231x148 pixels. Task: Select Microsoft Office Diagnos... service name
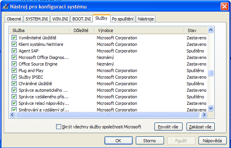(43, 57)
